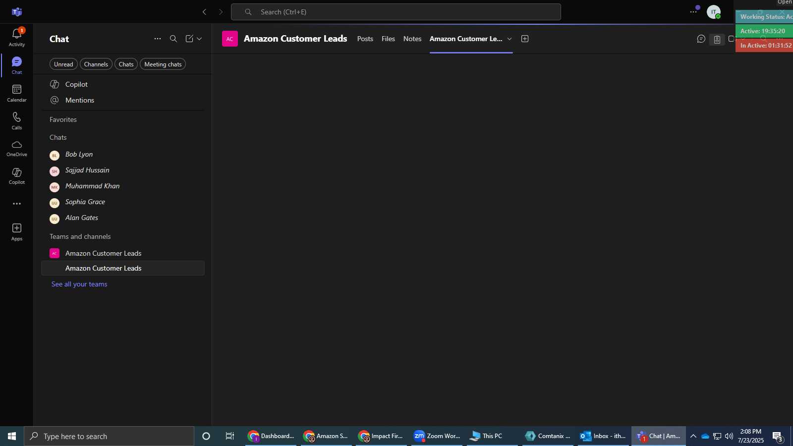Add a tab with the plus icon
This screenshot has width=793, height=446.
click(525, 39)
